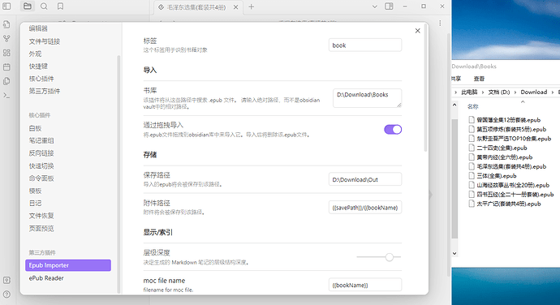Viewport: 560px width, 305px height.
Task: Open daily note calendar ribbon icon
Action: (x=6, y=67)
